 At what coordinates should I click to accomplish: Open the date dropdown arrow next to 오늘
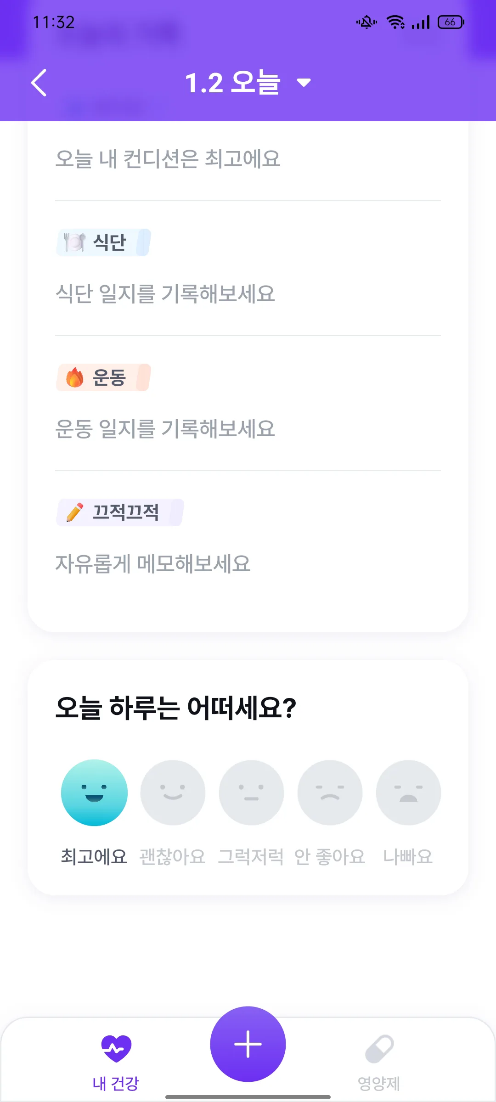[304, 83]
